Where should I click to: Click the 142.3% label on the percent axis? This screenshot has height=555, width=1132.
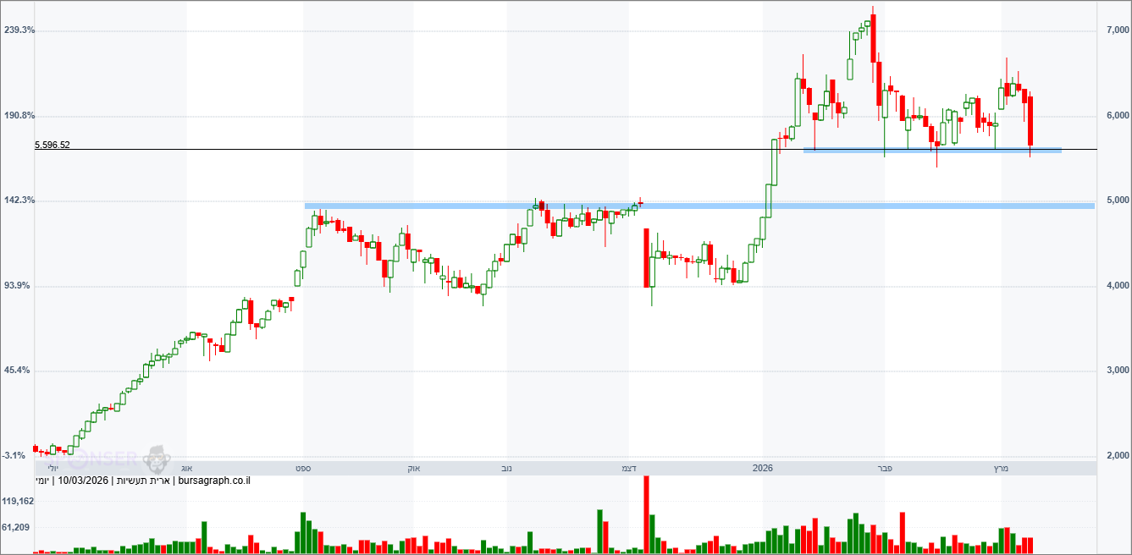point(19,201)
